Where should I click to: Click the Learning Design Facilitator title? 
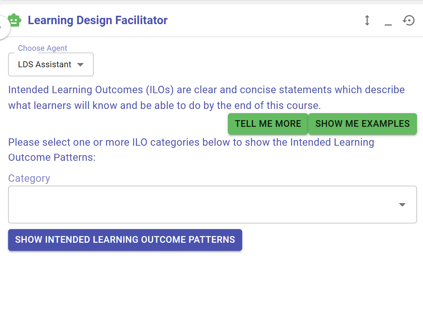point(98,20)
